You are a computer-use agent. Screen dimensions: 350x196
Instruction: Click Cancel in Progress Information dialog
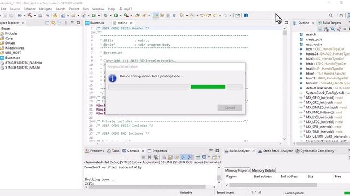[230, 108]
